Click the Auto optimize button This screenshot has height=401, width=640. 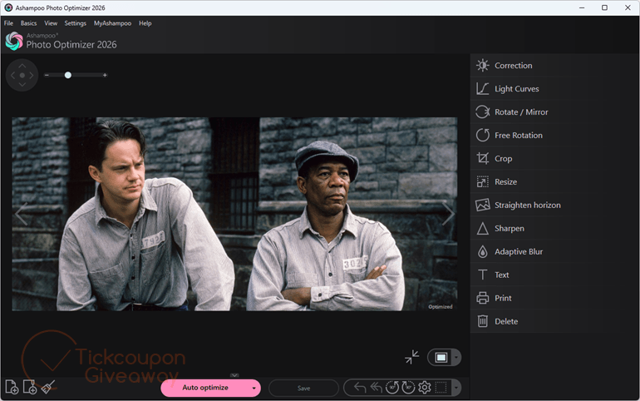[205, 388]
